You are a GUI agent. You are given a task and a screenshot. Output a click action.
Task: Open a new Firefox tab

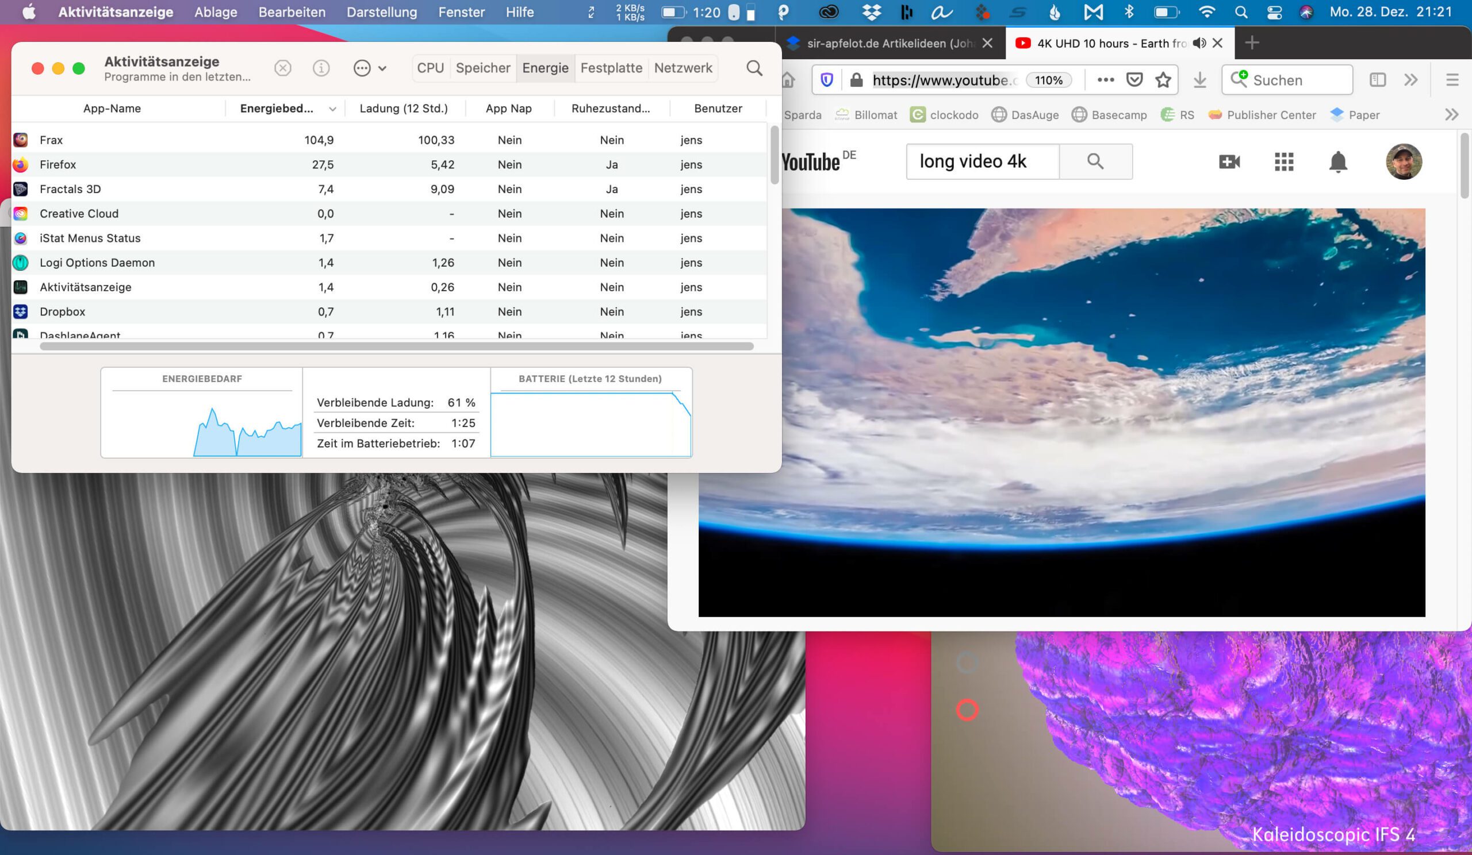(1252, 43)
